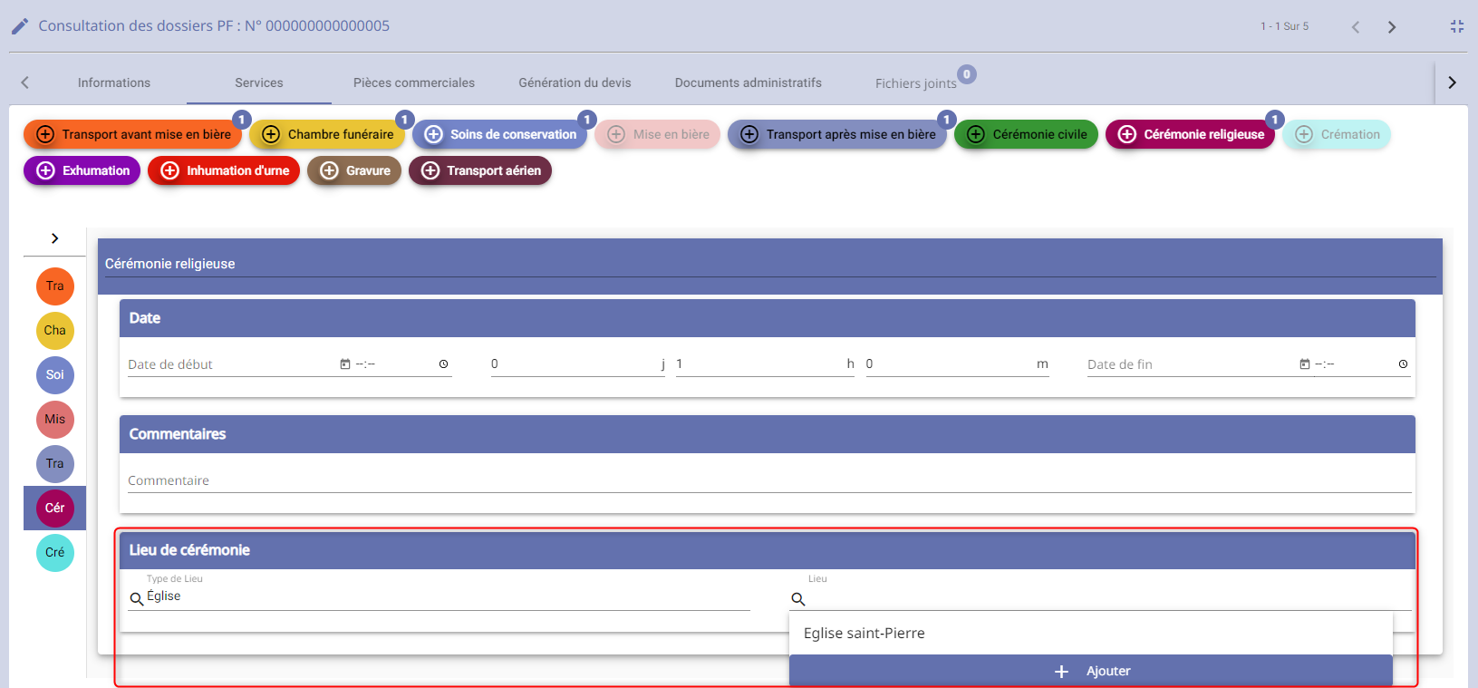Open the Documents administratifs tab
The height and width of the screenshot is (688, 1478).
pyautogui.click(x=749, y=82)
